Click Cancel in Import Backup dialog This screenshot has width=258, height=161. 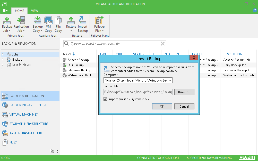point(184,106)
